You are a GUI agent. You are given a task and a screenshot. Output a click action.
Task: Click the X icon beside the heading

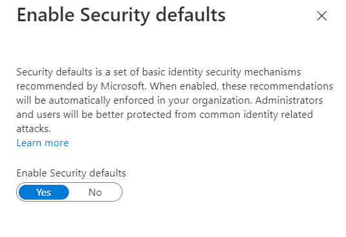point(322,16)
